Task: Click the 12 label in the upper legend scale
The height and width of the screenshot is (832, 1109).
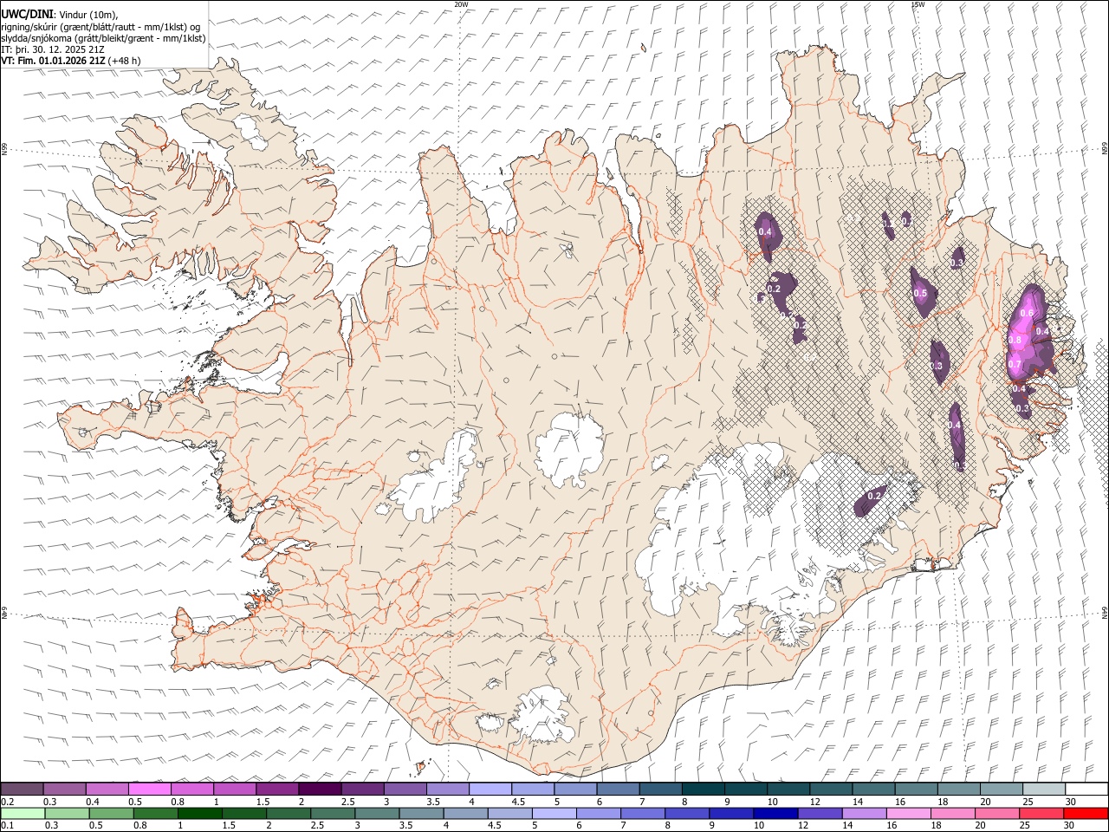Action: pyautogui.click(x=815, y=802)
